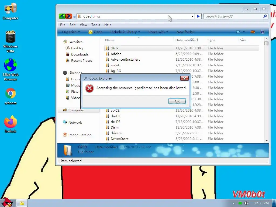Screen dimensions: 276x207
Task: Go back with the green back arrow
Action: click(62, 16)
